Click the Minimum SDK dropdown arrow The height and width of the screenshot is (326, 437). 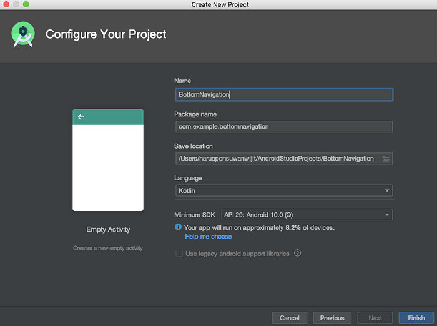pos(387,215)
